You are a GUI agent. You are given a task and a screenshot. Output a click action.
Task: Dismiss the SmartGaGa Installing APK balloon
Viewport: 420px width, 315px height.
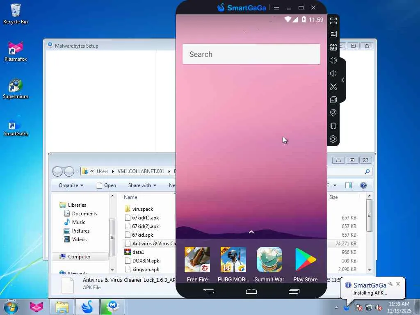click(398, 284)
